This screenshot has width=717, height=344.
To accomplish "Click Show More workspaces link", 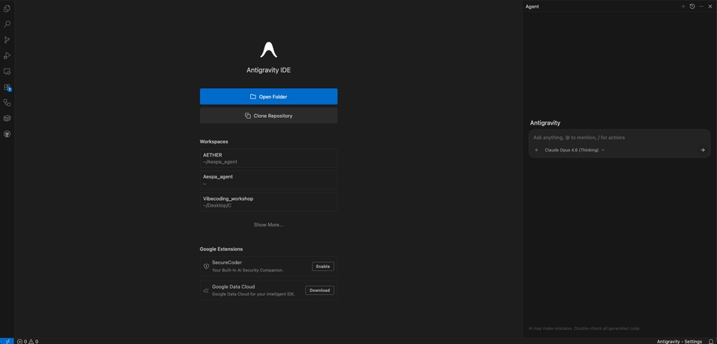I will [x=268, y=225].
